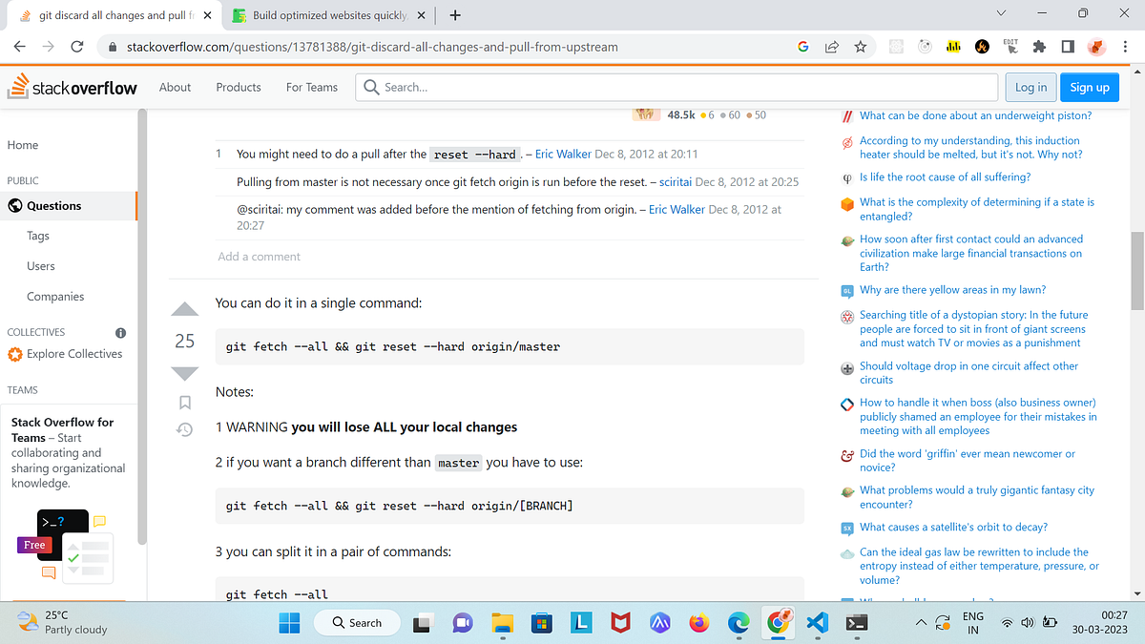Open Microsoft Edge from the taskbar
Viewport: 1145px width, 644px height.
point(739,623)
